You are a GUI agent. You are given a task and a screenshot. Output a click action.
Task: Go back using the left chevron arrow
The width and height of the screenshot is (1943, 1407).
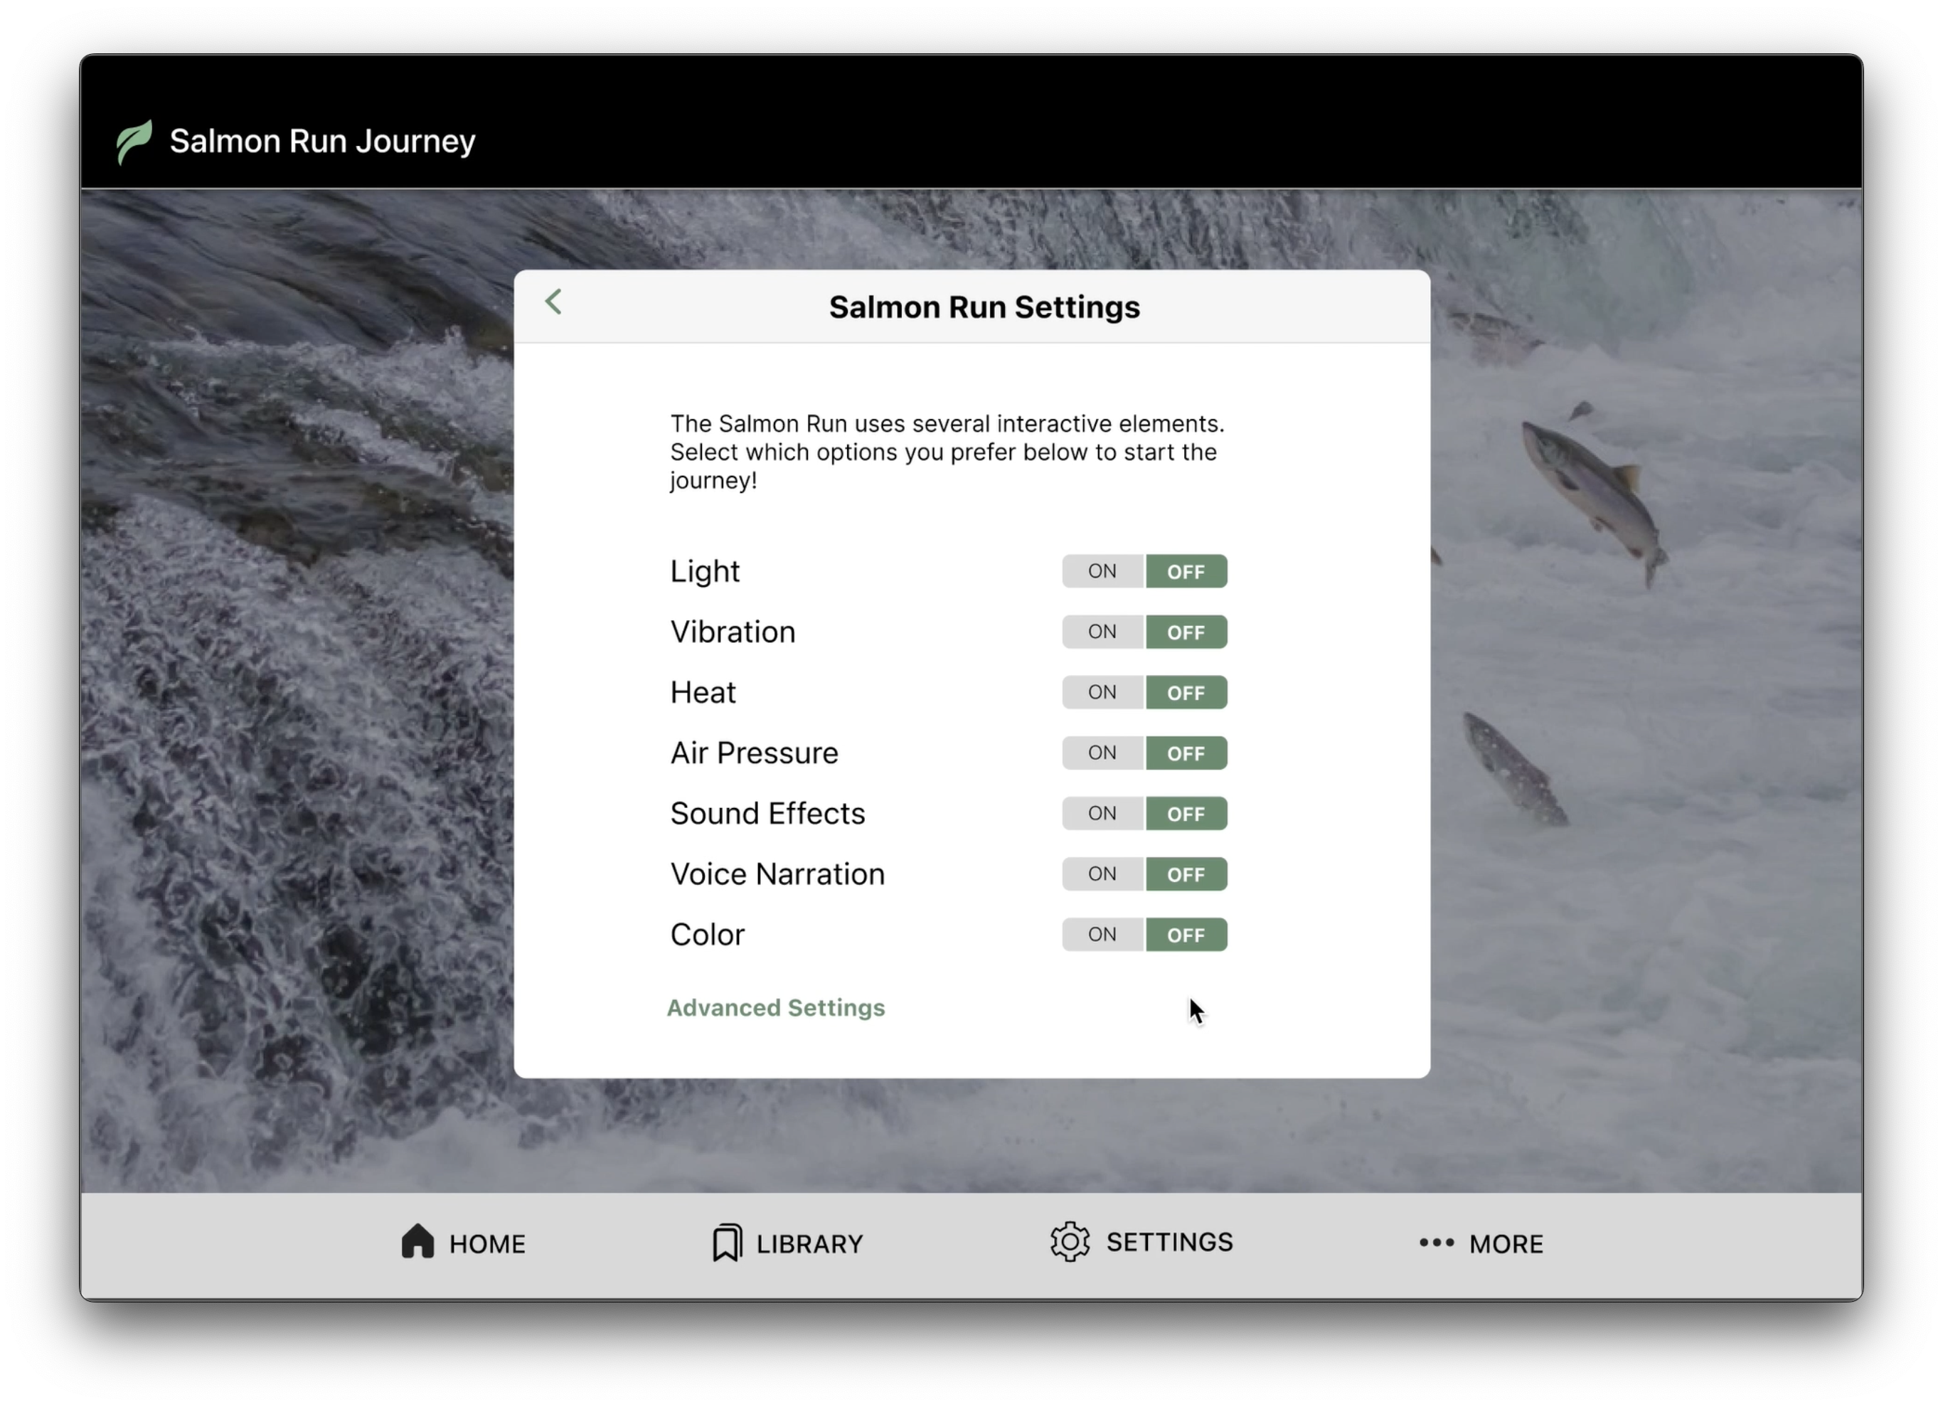pyautogui.click(x=553, y=302)
